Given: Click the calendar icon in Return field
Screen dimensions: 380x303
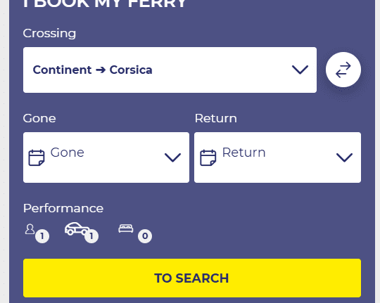Looking at the screenshot, I should 208,157.
